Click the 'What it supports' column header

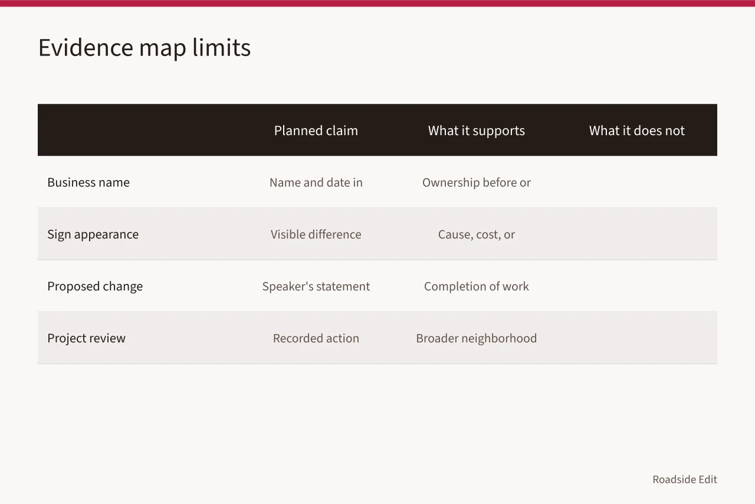[x=477, y=130]
